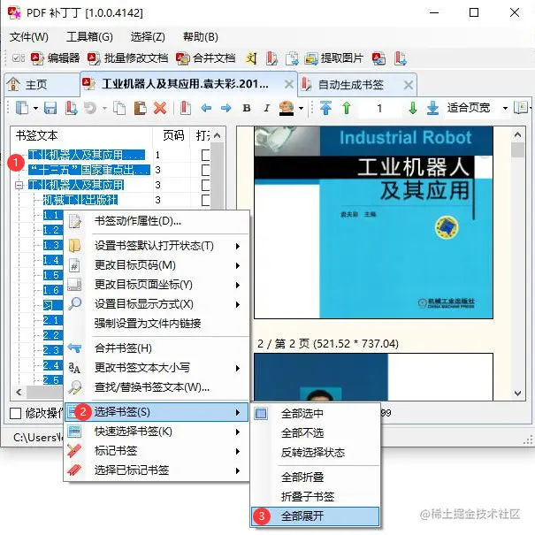This screenshot has height=535, width=535.
Task: Click the red bookmark icon in editor toolbar
Action: pos(186,108)
